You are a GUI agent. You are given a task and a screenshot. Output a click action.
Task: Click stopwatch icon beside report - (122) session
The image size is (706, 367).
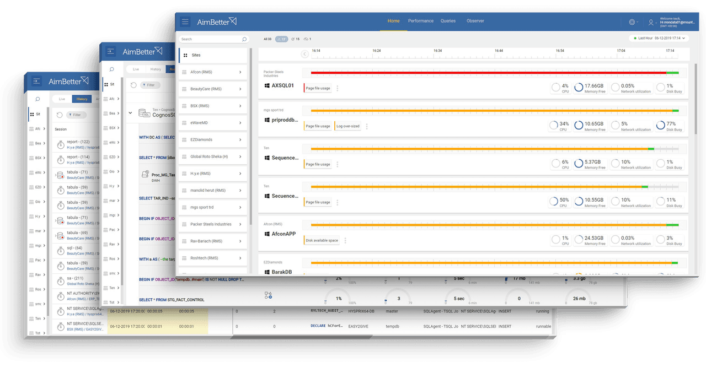click(x=61, y=144)
